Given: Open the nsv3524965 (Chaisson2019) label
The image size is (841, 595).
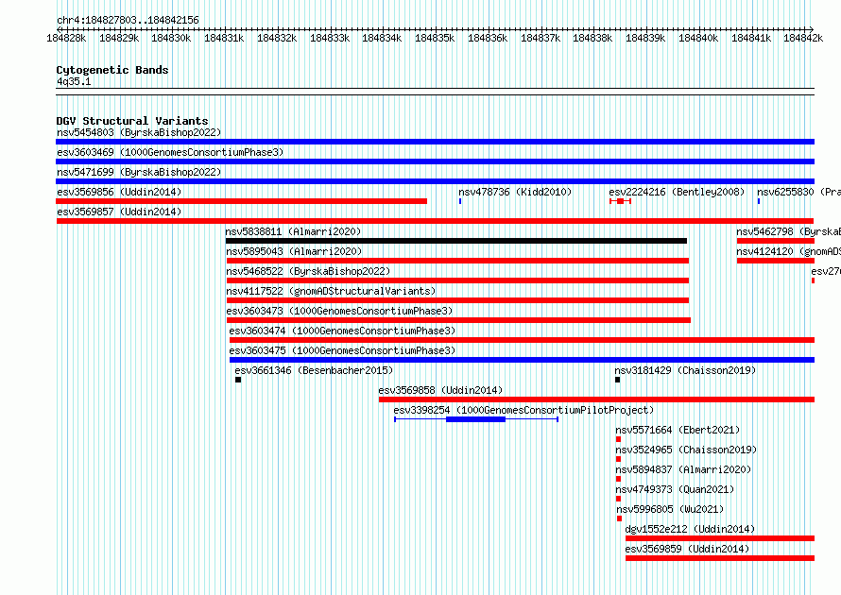Looking at the screenshot, I should [x=686, y=450].
